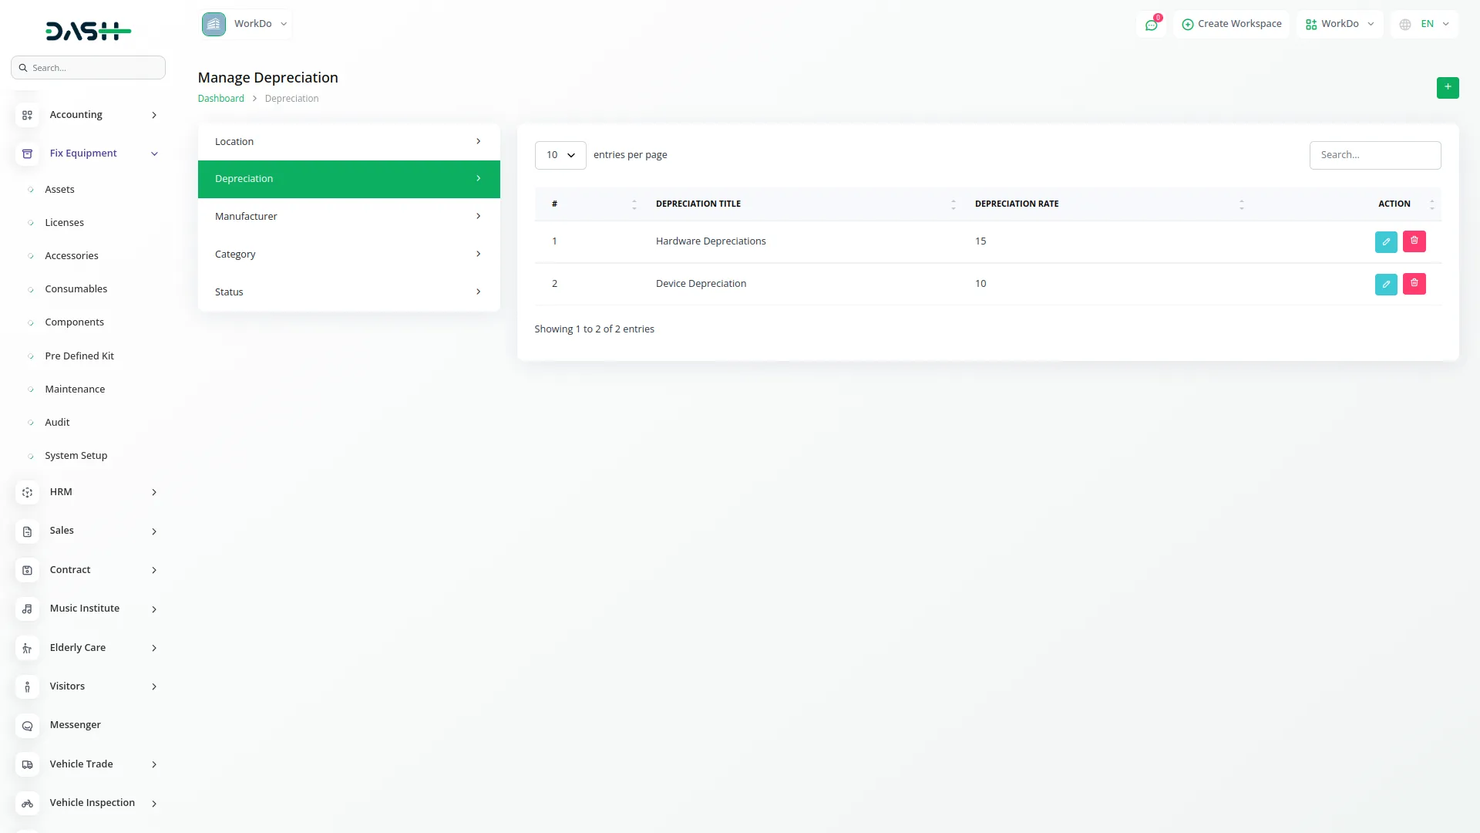Open the Location setup tab

[348, 142]
